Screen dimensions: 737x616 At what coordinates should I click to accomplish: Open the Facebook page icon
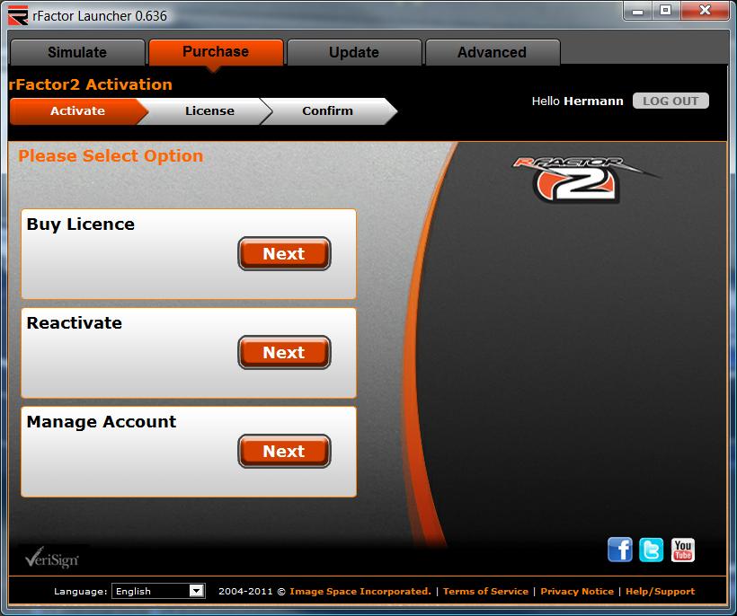tap(620, 550)
